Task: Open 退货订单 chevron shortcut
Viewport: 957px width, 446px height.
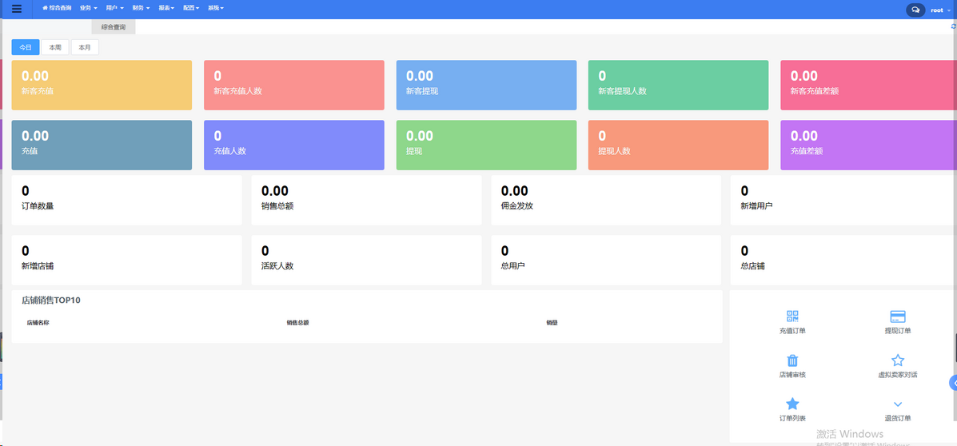Action: tap(897, 404)
